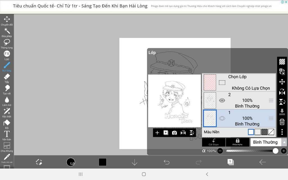
Task: Select the Thuốc nhỏ mắt eyedropper tool
Action: pyautogui.click(x=7, y=159)
